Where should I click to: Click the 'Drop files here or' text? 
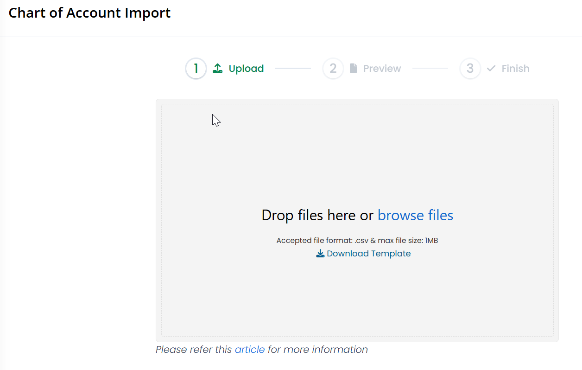click(x=317, y=215)
